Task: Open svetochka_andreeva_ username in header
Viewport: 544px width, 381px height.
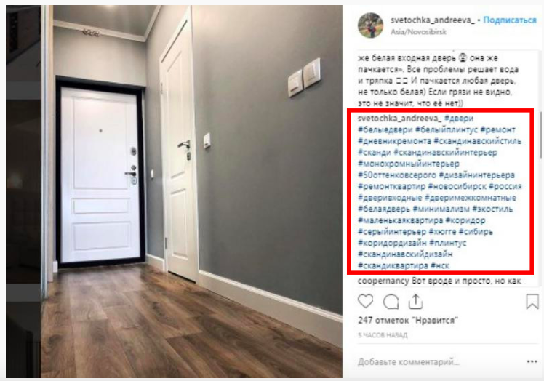Action: coord(432,20)
